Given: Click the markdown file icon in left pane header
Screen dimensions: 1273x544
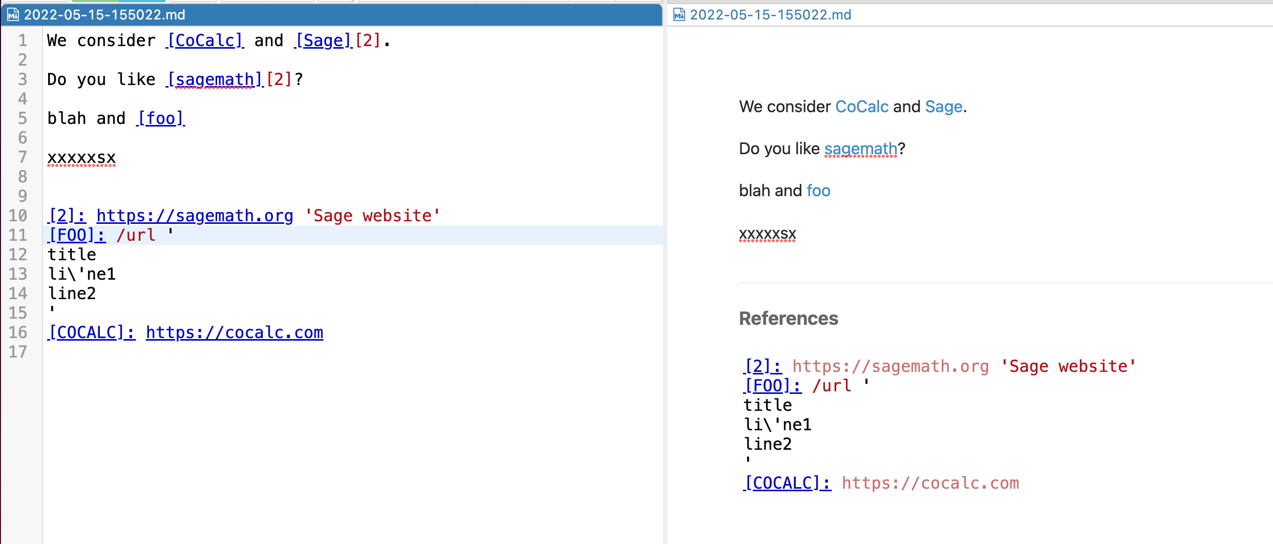Looking at the screenshot, I should 12,15.
